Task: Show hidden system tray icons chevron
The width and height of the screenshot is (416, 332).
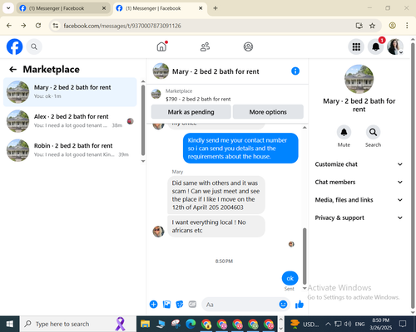Action: click(x=328, y=324)
